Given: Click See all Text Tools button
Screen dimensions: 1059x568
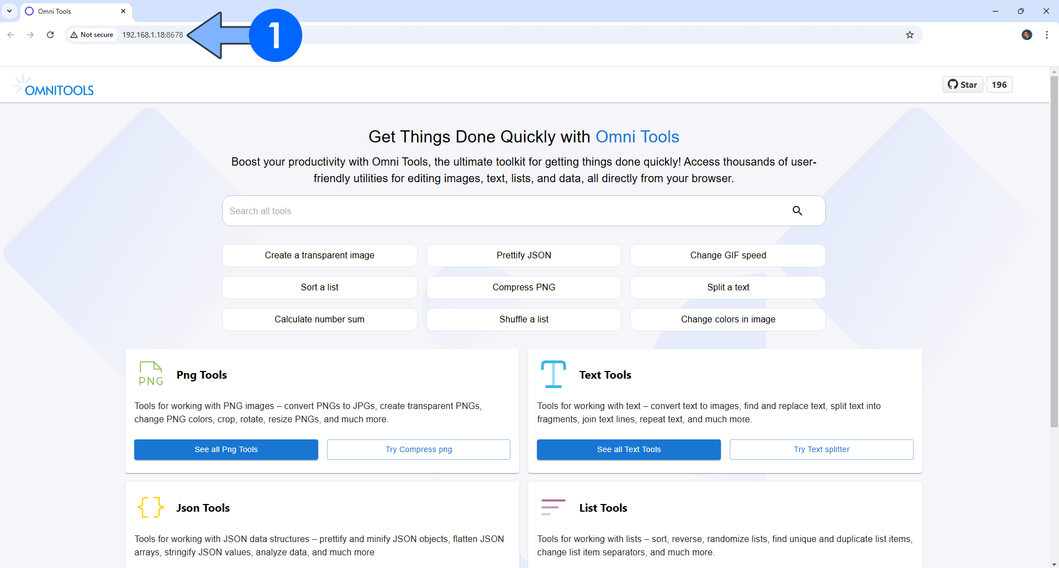Looking at the screenshot, I should click(629, 449).
